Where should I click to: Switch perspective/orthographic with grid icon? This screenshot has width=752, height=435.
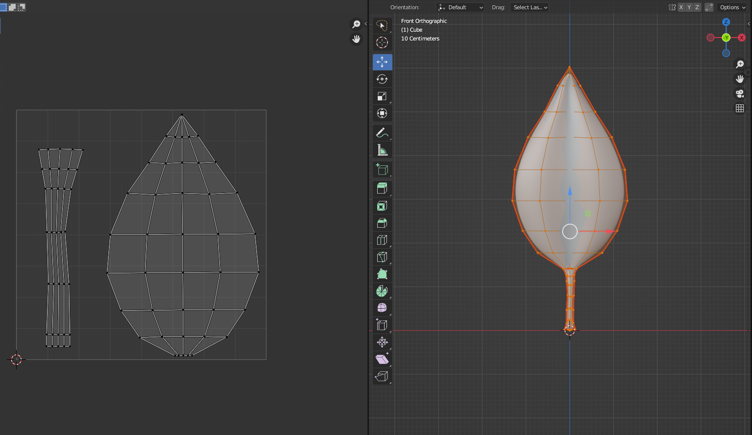[x=740, y=108]
